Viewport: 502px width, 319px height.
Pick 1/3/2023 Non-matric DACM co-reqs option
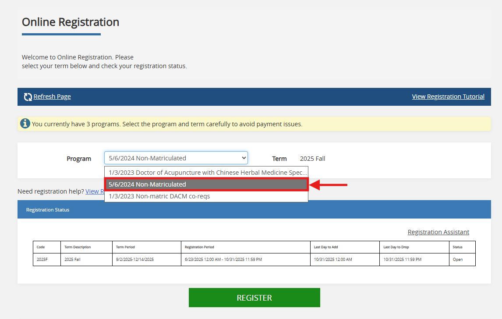206,196
